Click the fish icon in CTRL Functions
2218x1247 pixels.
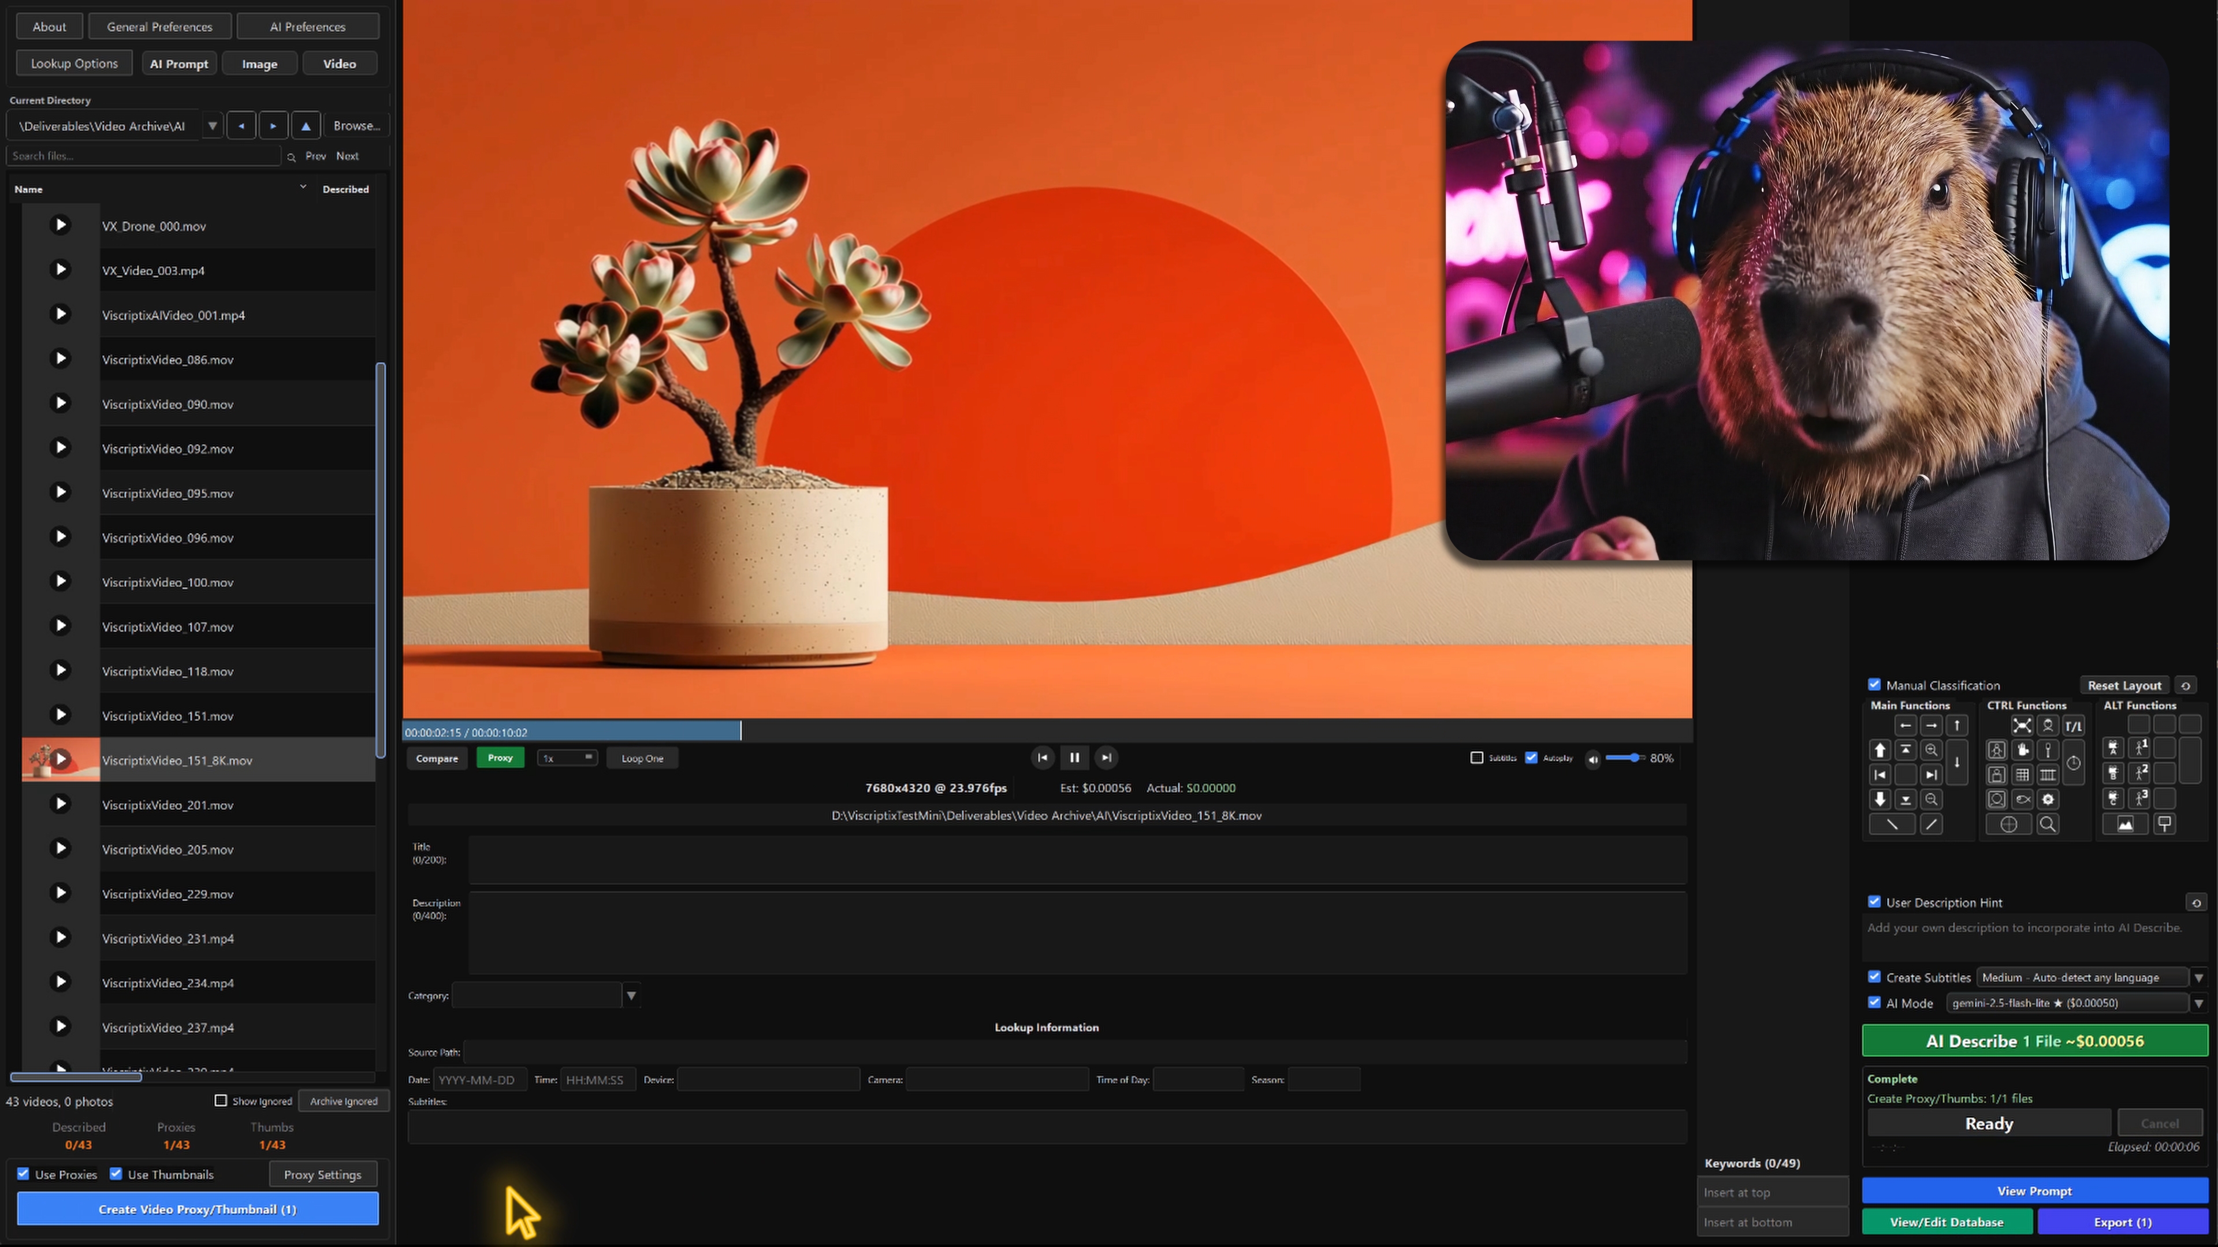(x=2025, y=800)
